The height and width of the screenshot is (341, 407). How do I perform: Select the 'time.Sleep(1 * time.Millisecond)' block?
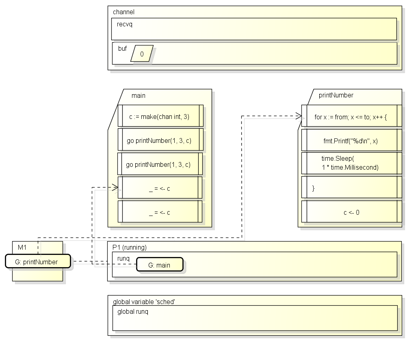pos(352,163)
